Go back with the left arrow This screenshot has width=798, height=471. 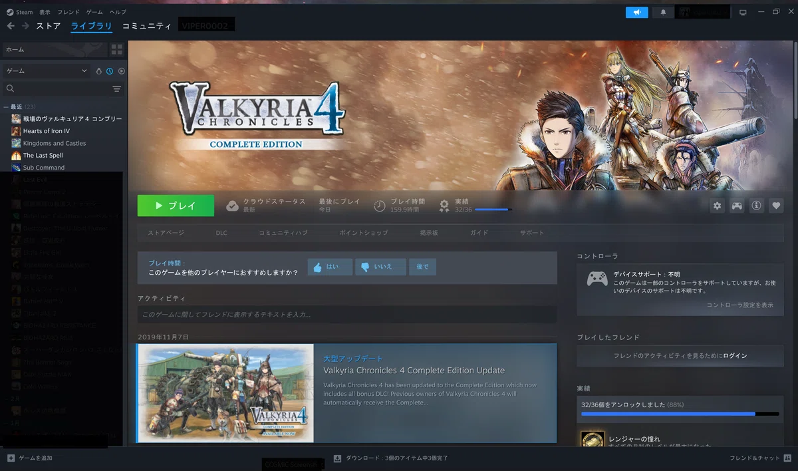(x=11, y=26)
